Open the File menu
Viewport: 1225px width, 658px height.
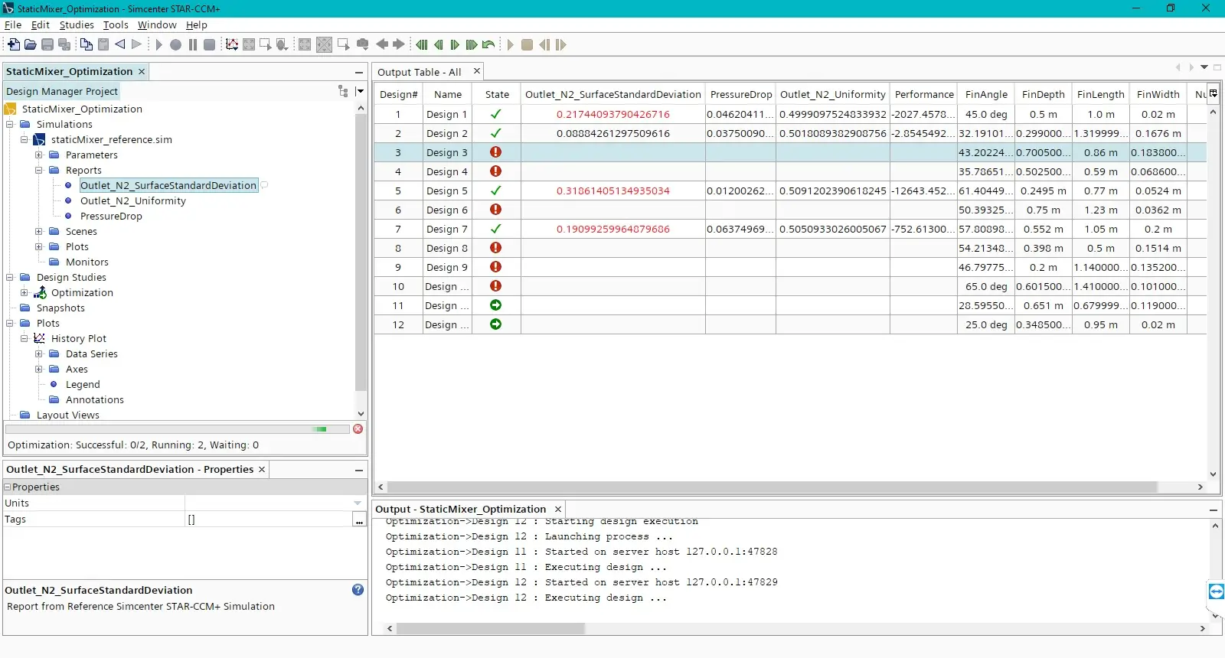13,24
